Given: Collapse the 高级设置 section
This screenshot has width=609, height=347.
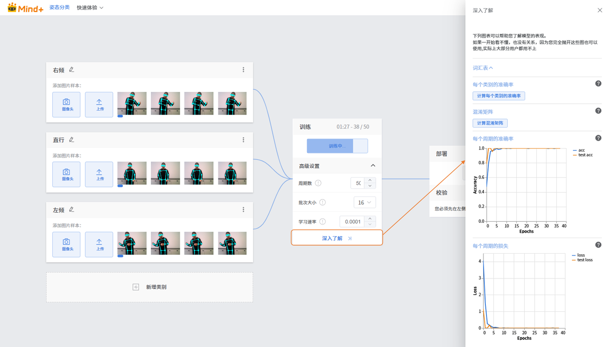Looking at the screenshot, I should (373, 166).
